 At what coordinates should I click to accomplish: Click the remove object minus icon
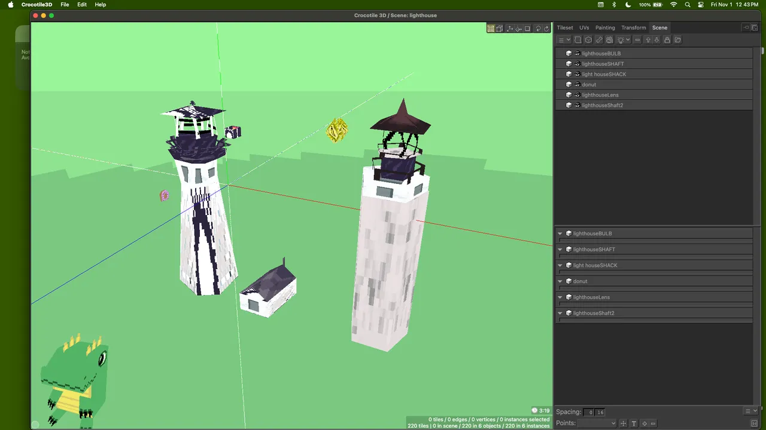637,40
